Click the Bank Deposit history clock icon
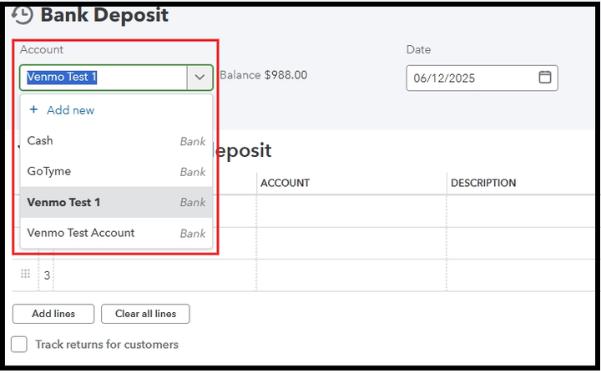The width and height of the screenshot is (601, 373). point(23,15)
